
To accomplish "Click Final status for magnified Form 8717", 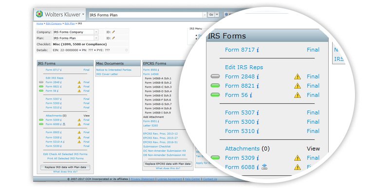I will point(313,50).
